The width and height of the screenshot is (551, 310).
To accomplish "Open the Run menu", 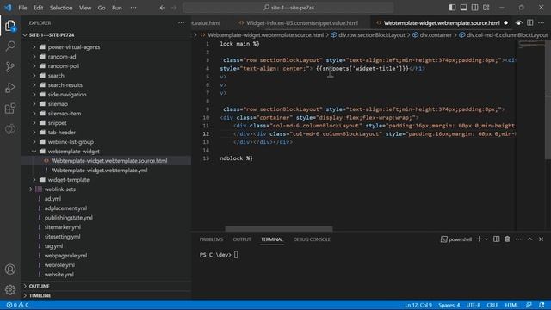I will click(x=117, y=8).
